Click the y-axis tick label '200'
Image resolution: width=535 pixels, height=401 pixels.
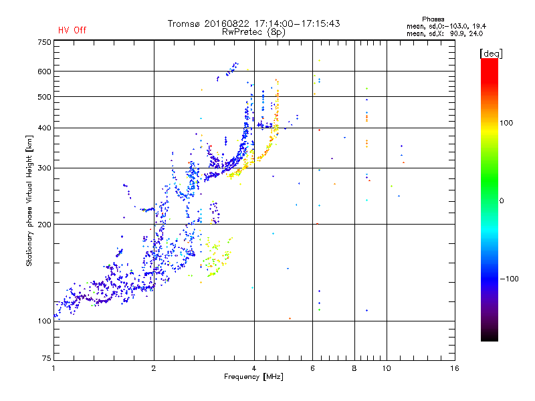pos(44,225)
